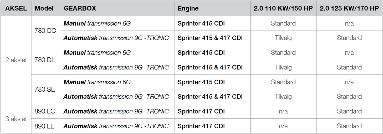
Task: Click the 890 LC model cell
Action: pyautogui.click(x=46, y=111)
